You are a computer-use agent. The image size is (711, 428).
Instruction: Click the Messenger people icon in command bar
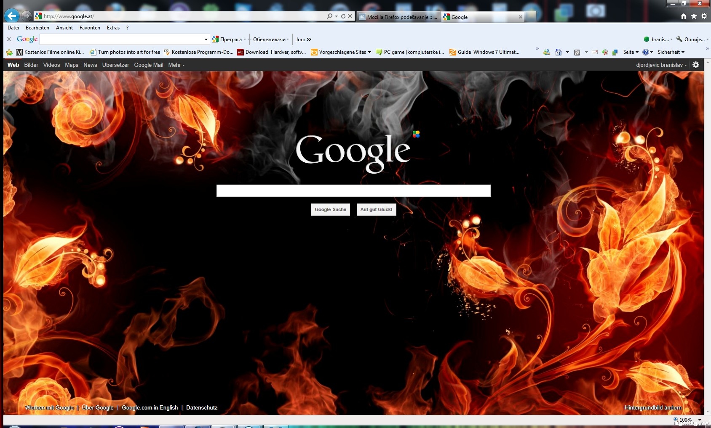click(547, 52)
